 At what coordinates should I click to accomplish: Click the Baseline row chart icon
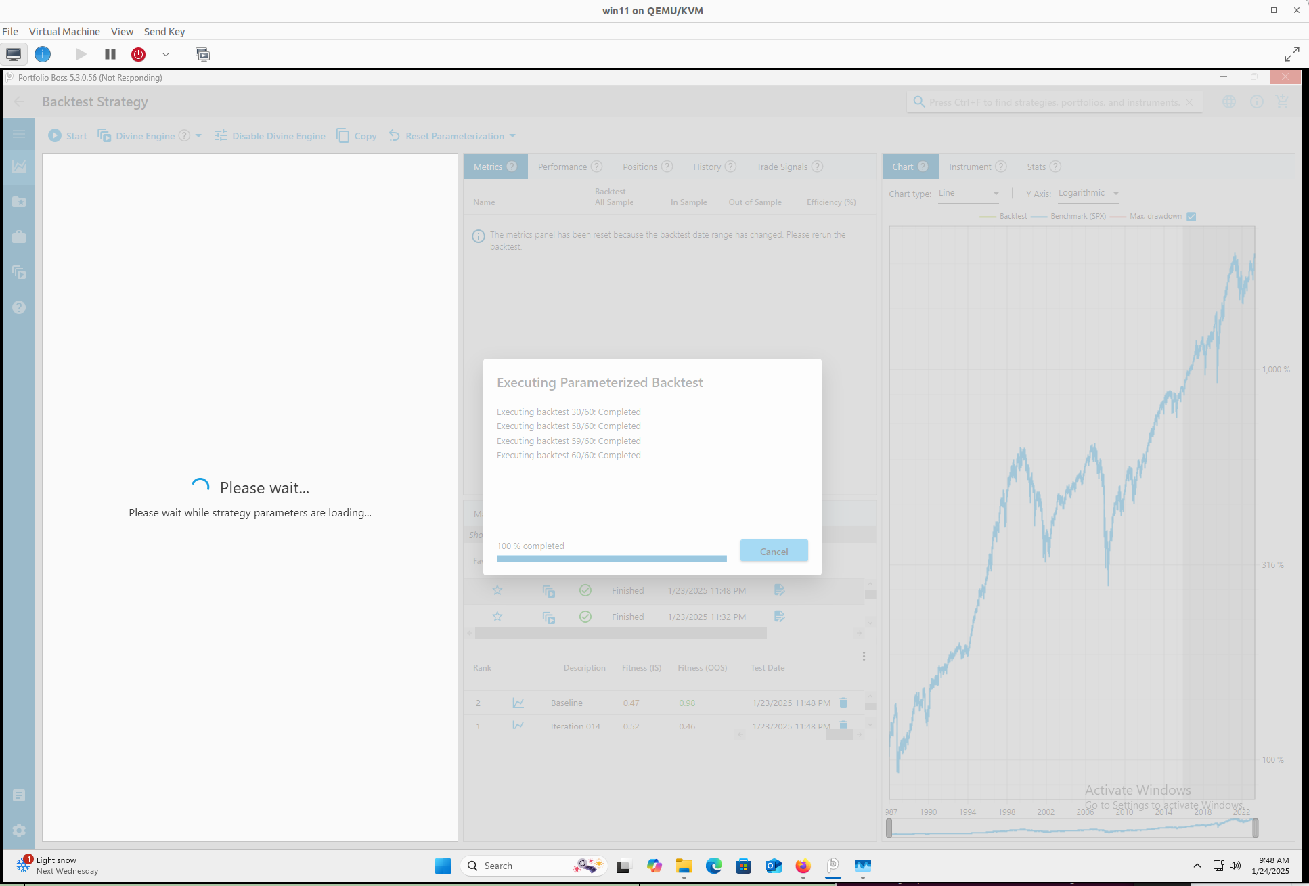pos(518,703)
